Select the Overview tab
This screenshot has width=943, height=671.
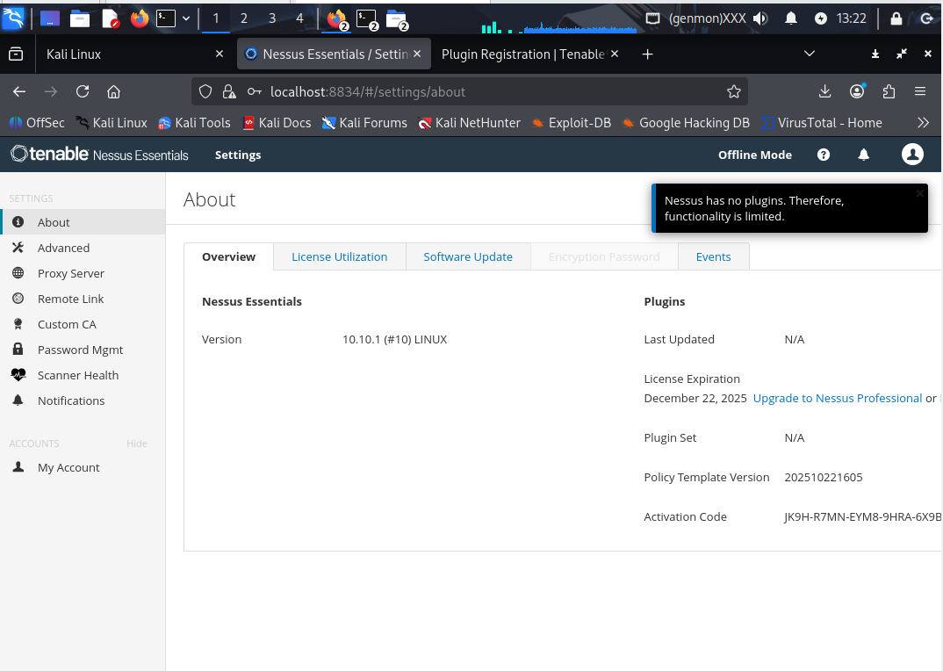[x=228, y=257]
